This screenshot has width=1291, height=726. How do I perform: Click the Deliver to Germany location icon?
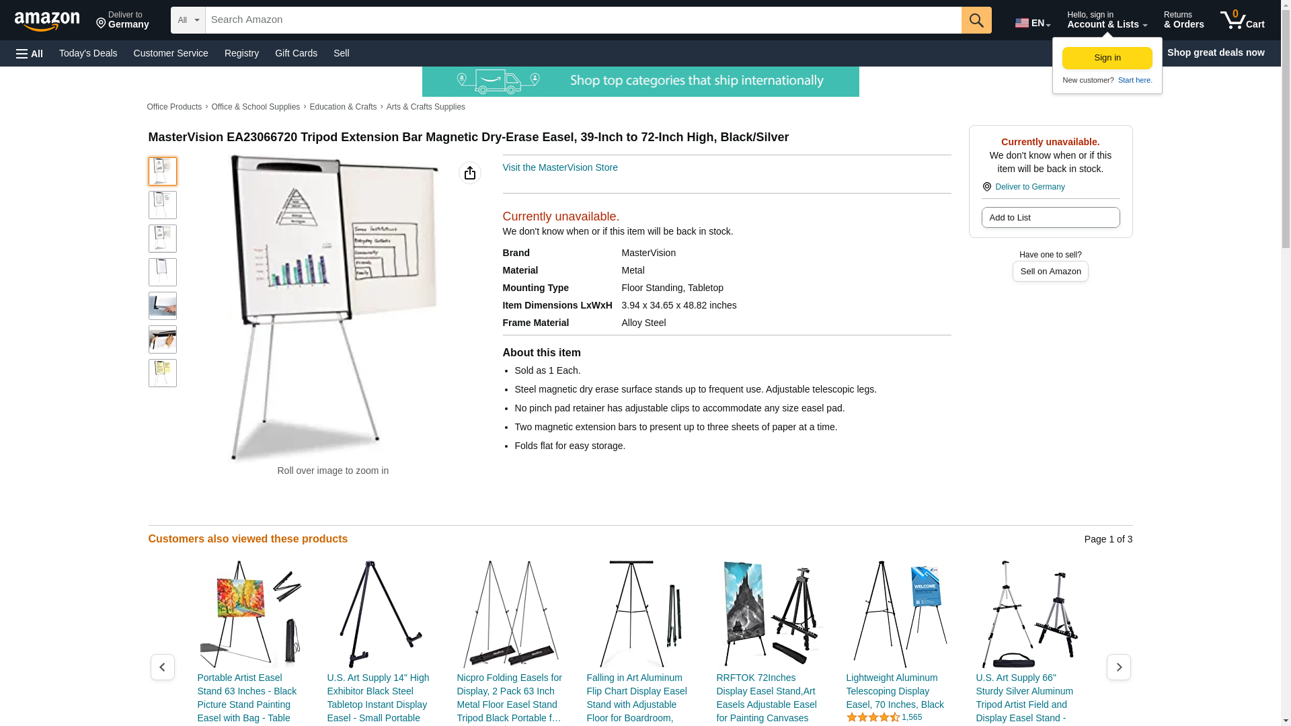tap(986, 187)
